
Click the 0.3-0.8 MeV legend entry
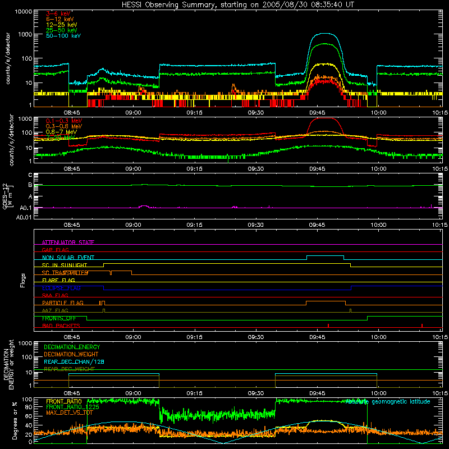pyautogui.click(x=64, y=126)
